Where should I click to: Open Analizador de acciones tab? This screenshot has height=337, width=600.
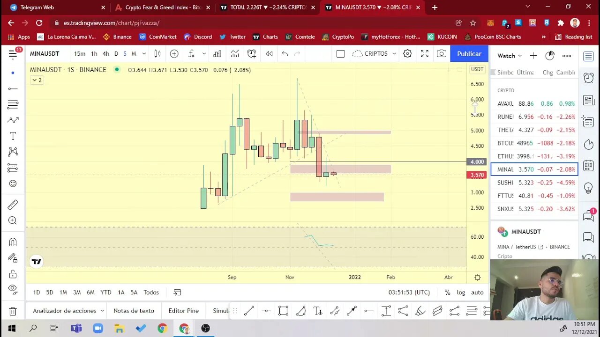[64, 311]
